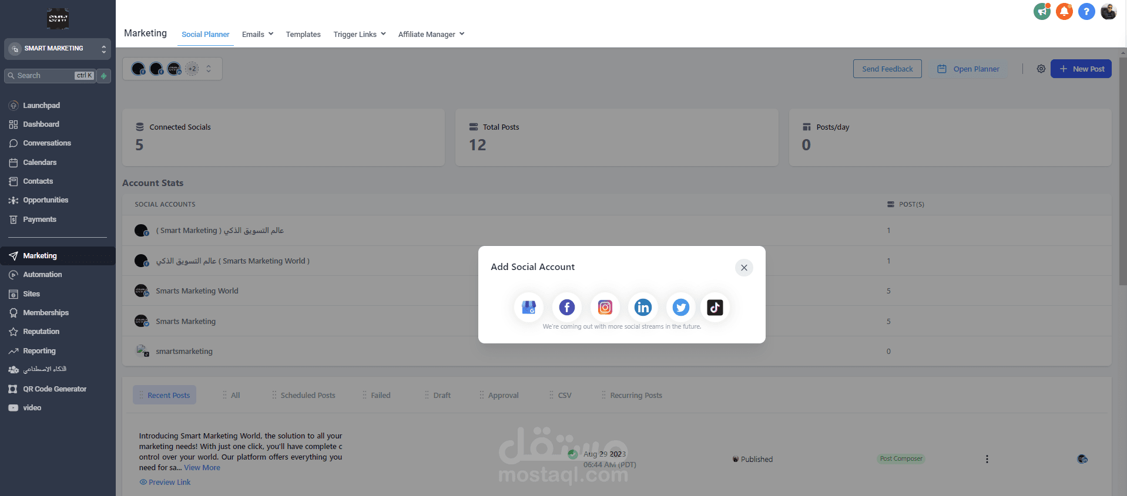
Task: Click the Post Composer tag
Action: point(901,459)
